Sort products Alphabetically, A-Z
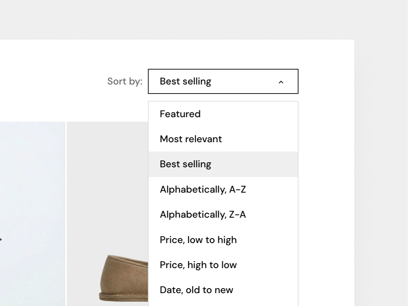 (x=223, y=190)
